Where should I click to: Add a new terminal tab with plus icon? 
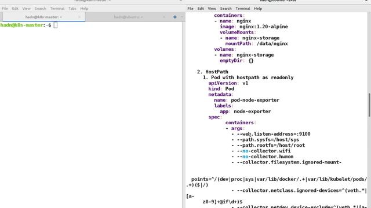click(175, 17)
